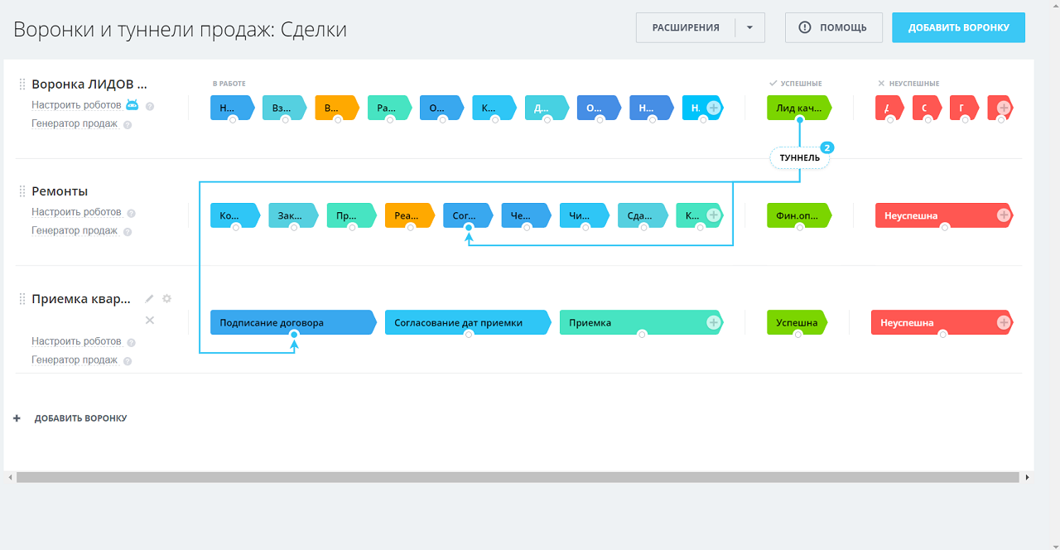Delete Приемка funnel with the X icon
The height and width of the screenshot is (550, 1060).
point(150,321)
